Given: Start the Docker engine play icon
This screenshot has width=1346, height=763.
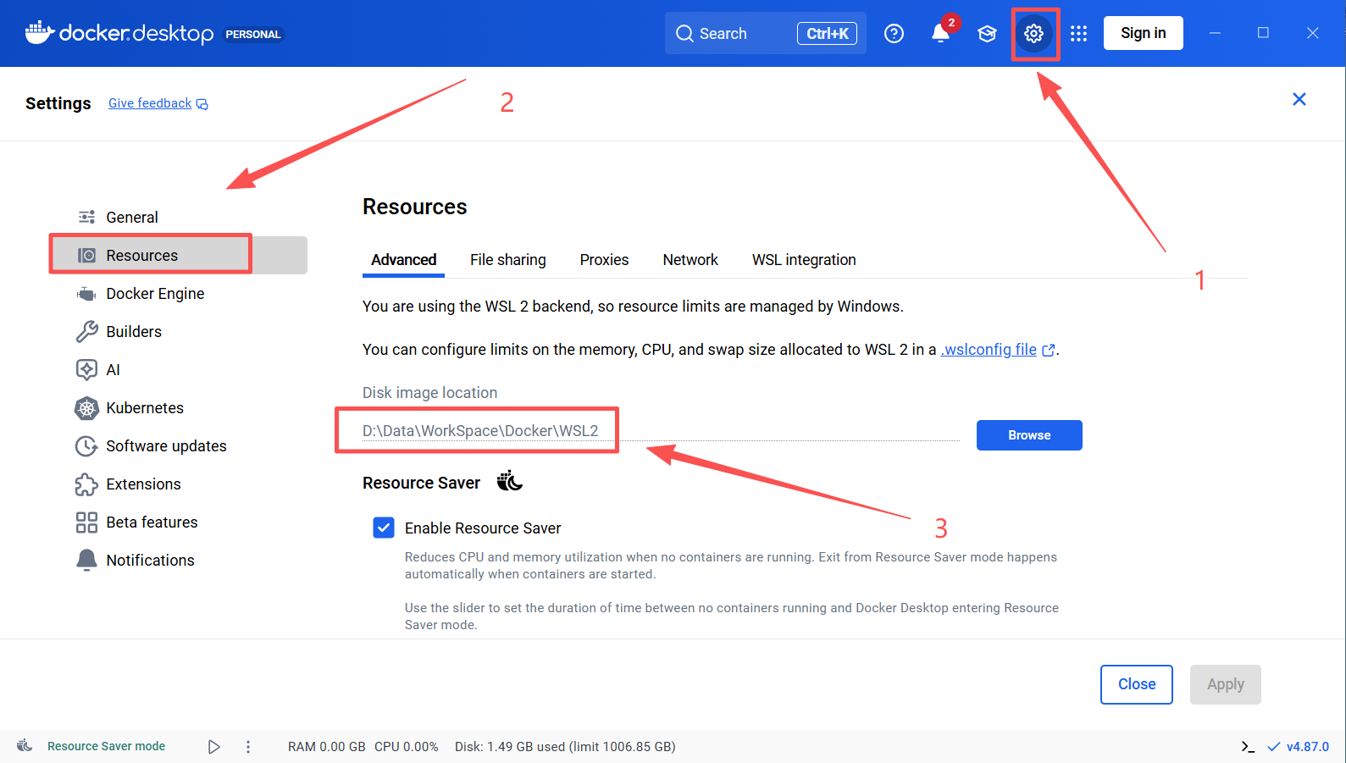Looking at the screenshot, I should 214,746.
